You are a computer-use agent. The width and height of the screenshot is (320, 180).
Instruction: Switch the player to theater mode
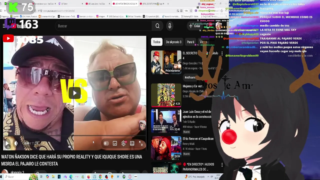(x=132, y=143)
